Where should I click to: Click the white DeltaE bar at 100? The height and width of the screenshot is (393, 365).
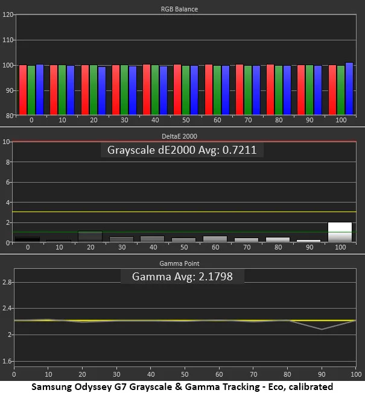340,232
